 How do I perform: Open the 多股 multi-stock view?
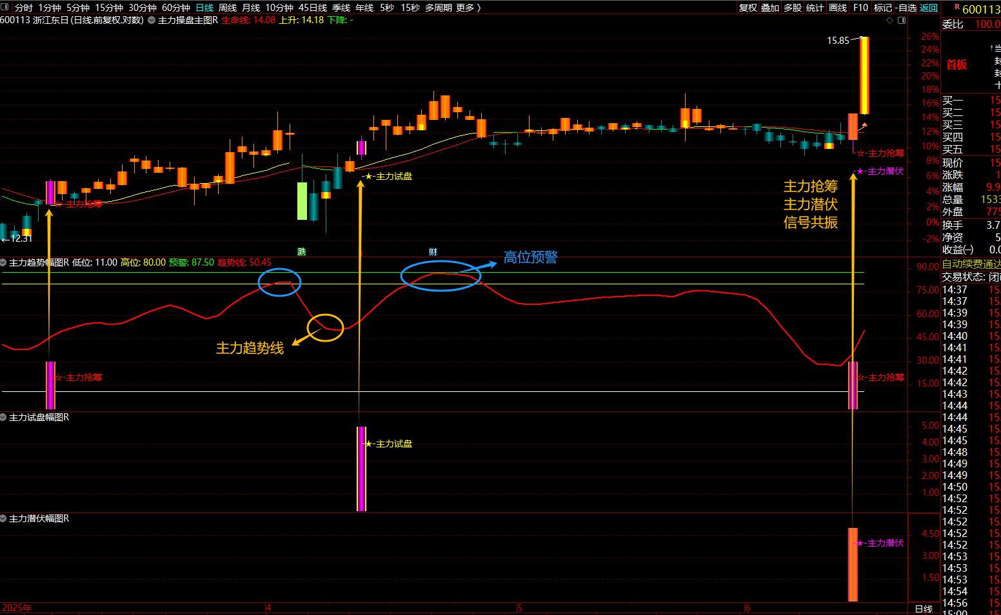[793, 8]
